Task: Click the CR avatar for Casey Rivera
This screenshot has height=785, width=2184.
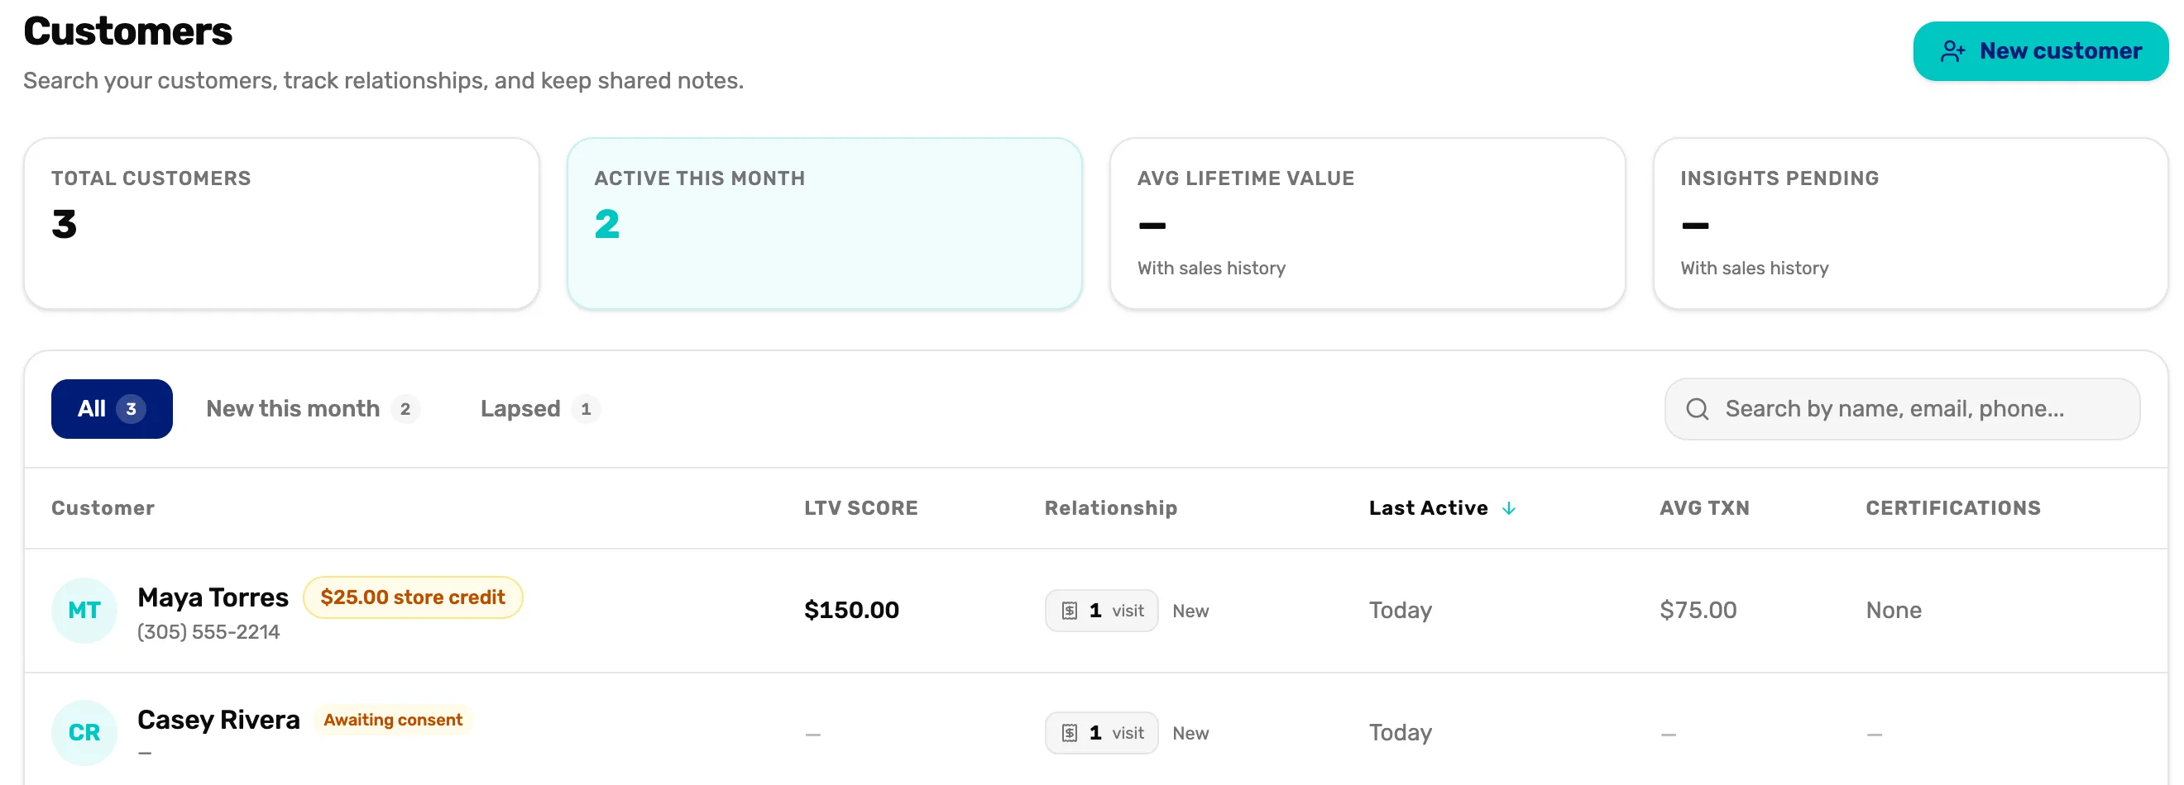Action: [x=84, y=732]
